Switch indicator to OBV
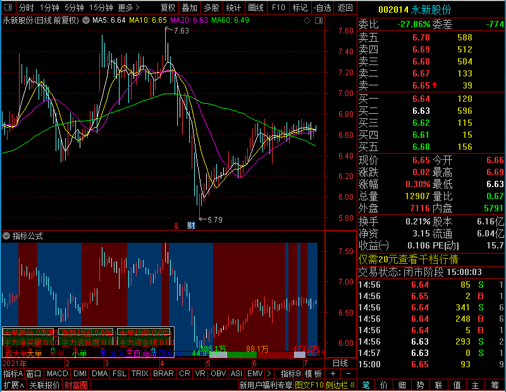 [x=218, y=374]
